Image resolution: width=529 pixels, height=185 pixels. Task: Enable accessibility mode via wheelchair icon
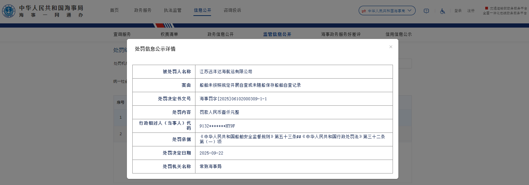click(x=442, y=11)
